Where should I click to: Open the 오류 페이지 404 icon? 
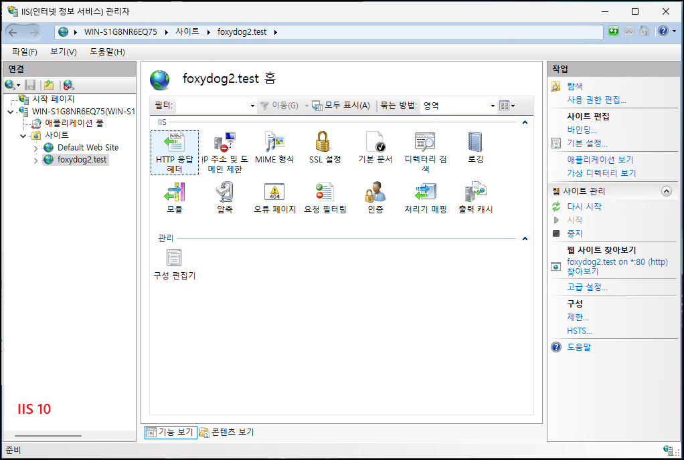[274, 198]
